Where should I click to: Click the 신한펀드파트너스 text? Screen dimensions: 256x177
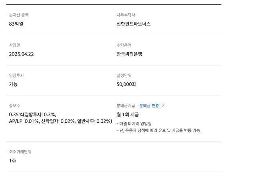tap(133, 24)
